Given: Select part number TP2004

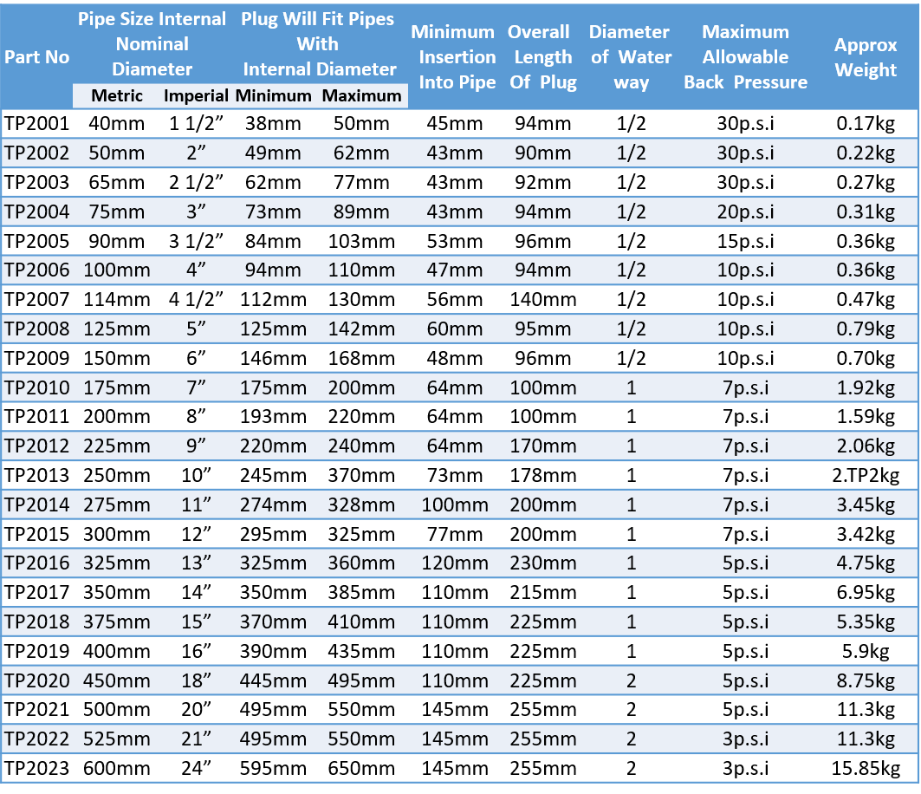Looking at the screenshot, I should (37, 212).
